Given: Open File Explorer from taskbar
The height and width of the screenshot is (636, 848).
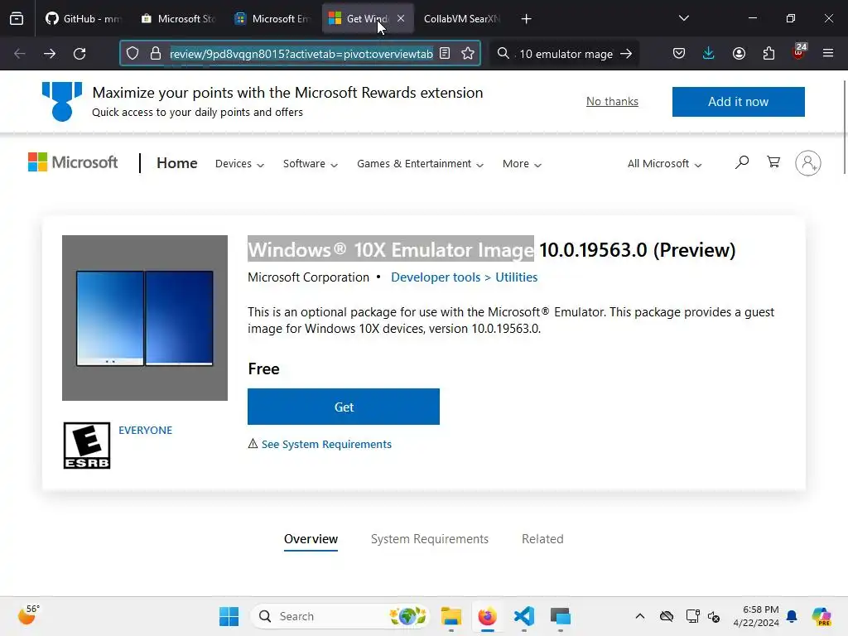Looking at the screenshot, I should coord(451,616).
